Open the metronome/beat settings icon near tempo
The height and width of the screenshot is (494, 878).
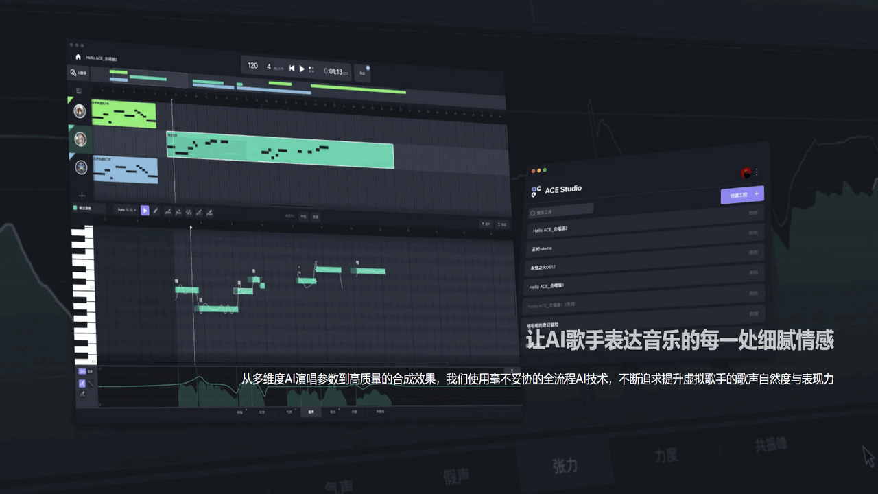pos(311,70)
